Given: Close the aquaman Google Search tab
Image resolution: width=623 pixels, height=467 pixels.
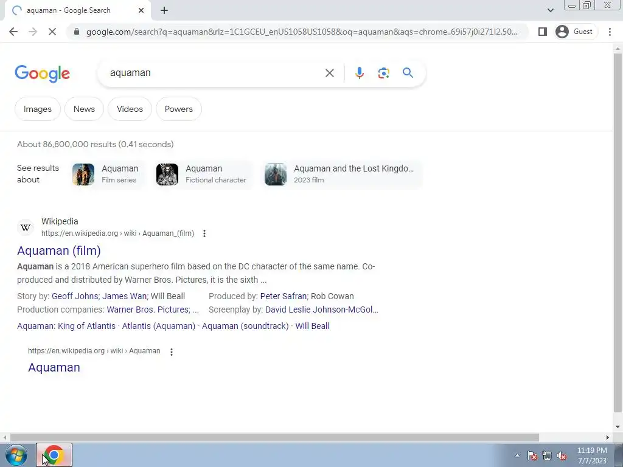Looking at the screenshot, I should pyautogui.click(x=141, y=11).
